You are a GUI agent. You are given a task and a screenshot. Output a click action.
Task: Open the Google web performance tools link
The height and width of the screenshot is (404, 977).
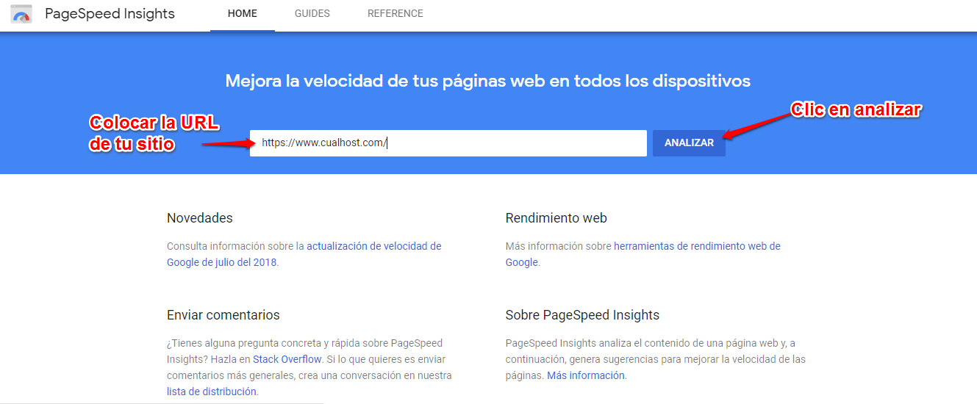[643, 254]
